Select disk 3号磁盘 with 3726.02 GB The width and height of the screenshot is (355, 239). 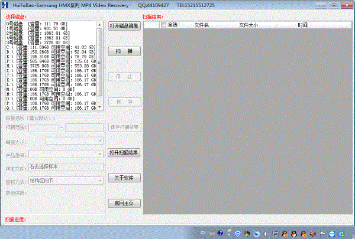(51, 42)
